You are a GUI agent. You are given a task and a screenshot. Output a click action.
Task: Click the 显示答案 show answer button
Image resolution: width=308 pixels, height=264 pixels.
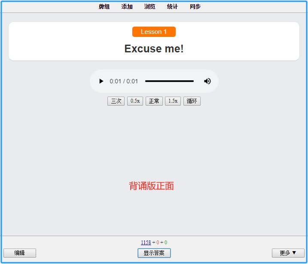[154, 253]
